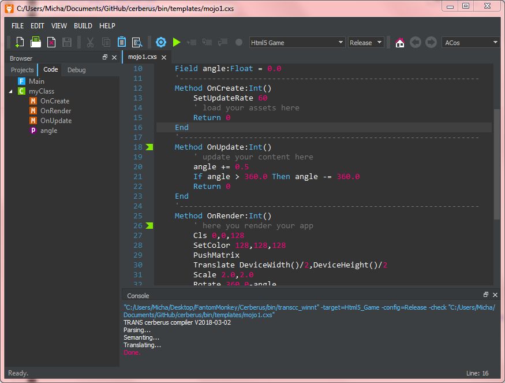Viewport: 505px width, 383px height.
Task: Open the target dropdown showing Html5 Game
Action: point(297,42)
